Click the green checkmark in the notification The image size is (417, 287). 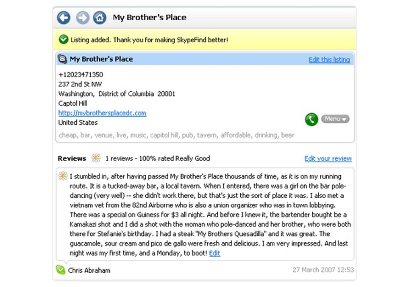pos(64,40)
